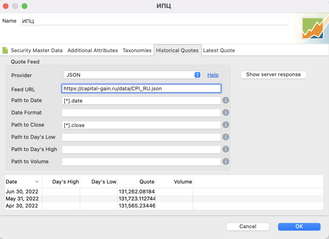Select the Jun 30, 2022 date cell
Viewport: 329px width, 239px height.
pyautogui.click(x=22, y=192)
